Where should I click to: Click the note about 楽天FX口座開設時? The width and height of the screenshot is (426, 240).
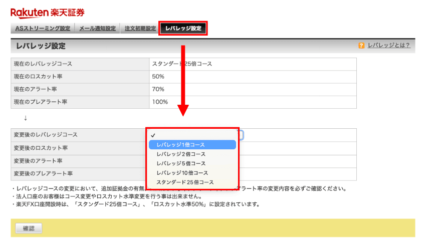coord(136,204)
